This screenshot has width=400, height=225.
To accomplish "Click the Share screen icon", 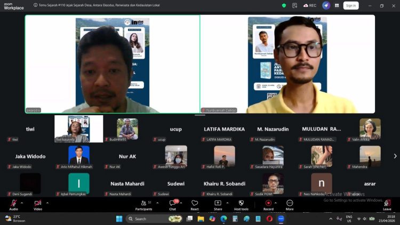I will tap(218, 203).
